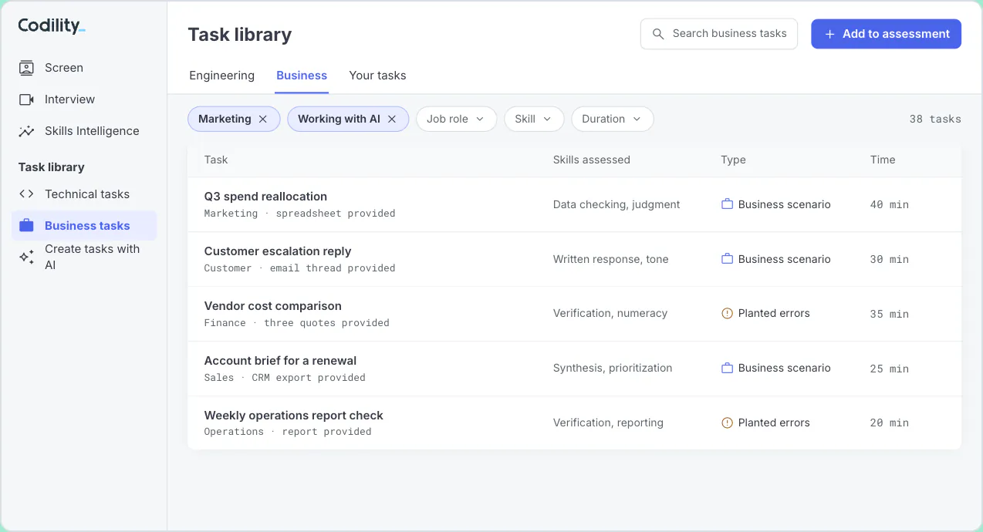Go to Skills Intelligence
Viewport: 983px width, 532px height.
[84, 131]
